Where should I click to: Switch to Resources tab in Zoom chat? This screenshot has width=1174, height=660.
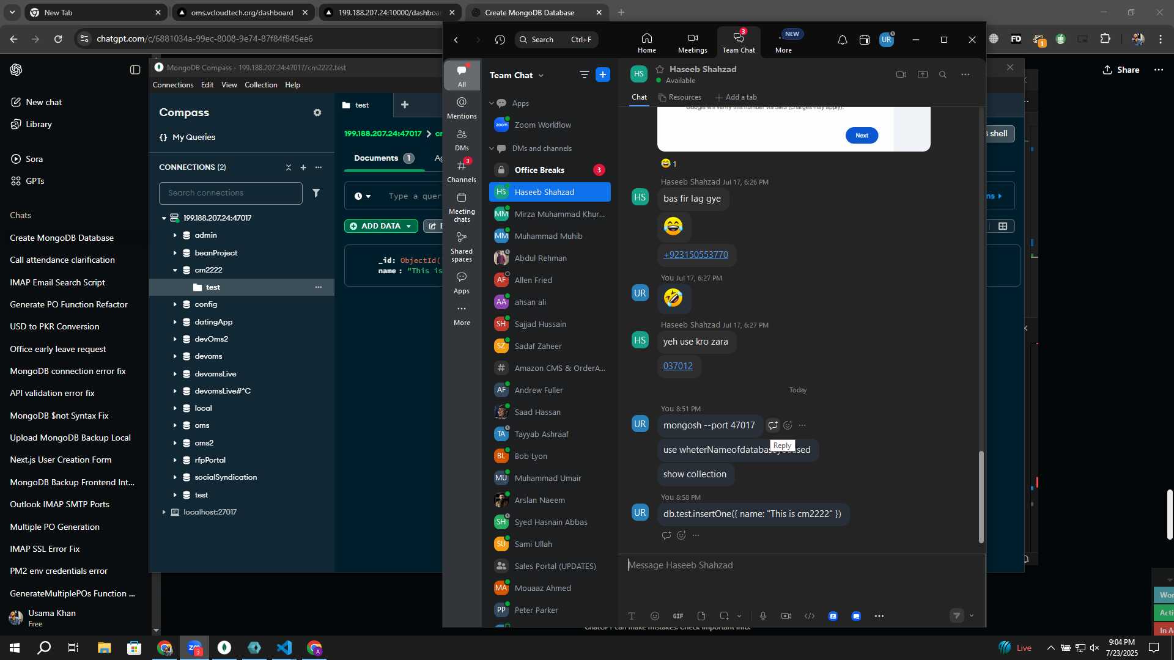point(679,97)
